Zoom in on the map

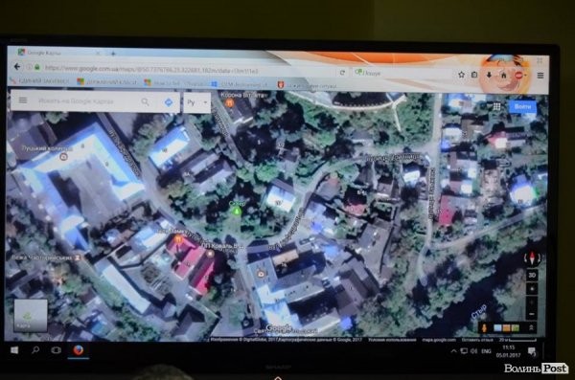click(x=532, y=303)
